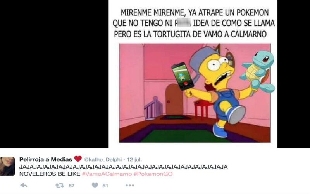Open the three-dot more options menu
The width and height of the screenshot is (310, 194).
click(x=130, y=185)
